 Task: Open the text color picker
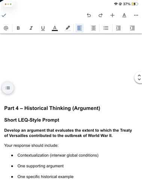click(55, 28)
